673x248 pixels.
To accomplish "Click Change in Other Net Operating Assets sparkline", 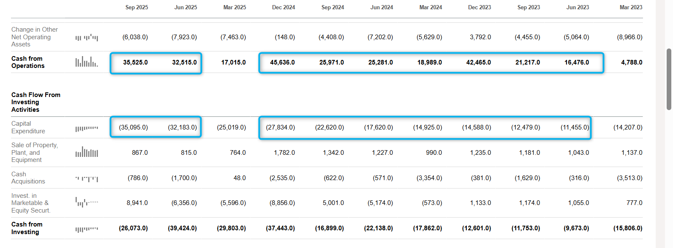I will [x=87, y=38].
